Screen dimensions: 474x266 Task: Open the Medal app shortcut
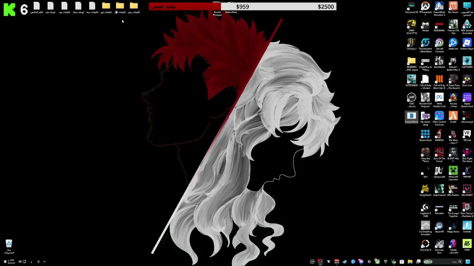coord(425,26)
